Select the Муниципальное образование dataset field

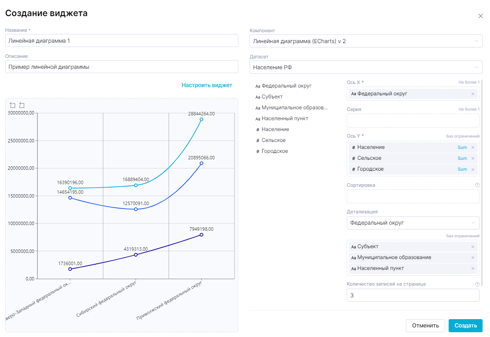pos(294,108)
